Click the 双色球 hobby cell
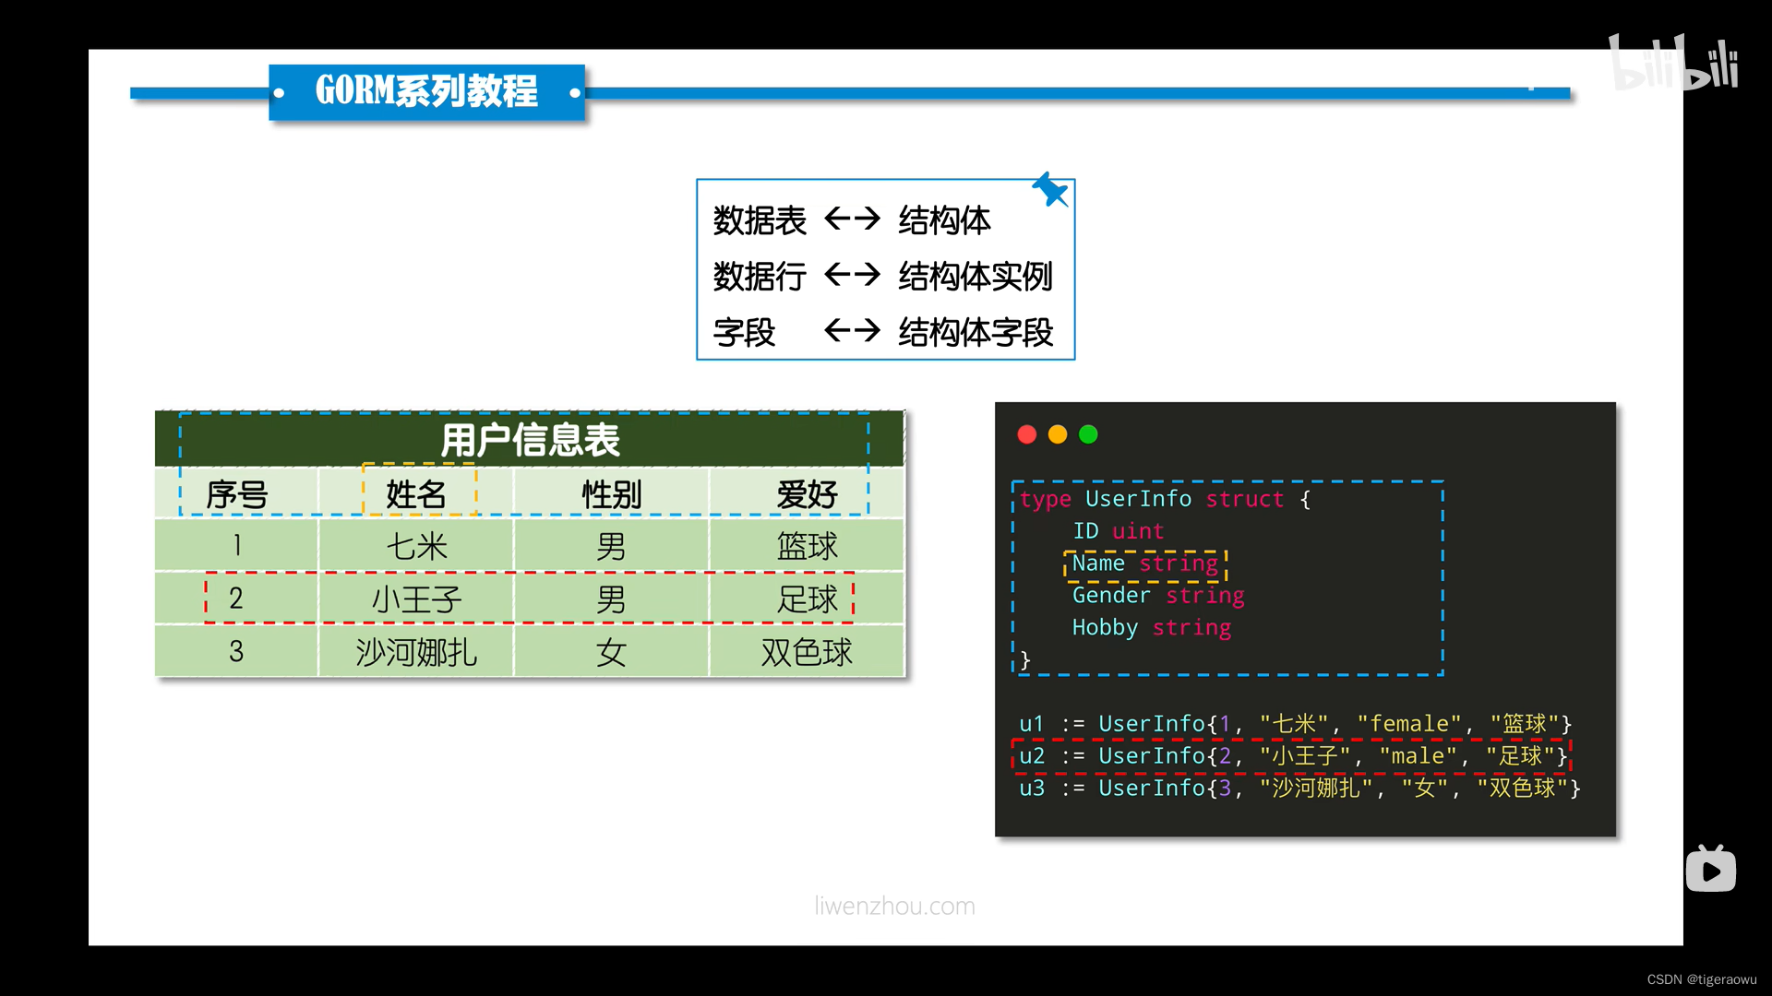Viewport: 1772px width, 996px height. pos(807,652)
